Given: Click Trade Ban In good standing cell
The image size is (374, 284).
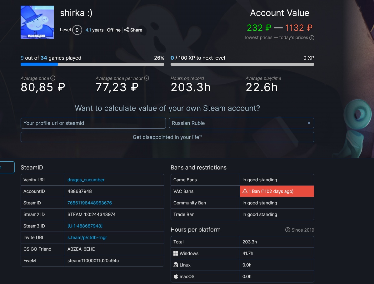Looking at the screenshot, I should pos(277,214).
